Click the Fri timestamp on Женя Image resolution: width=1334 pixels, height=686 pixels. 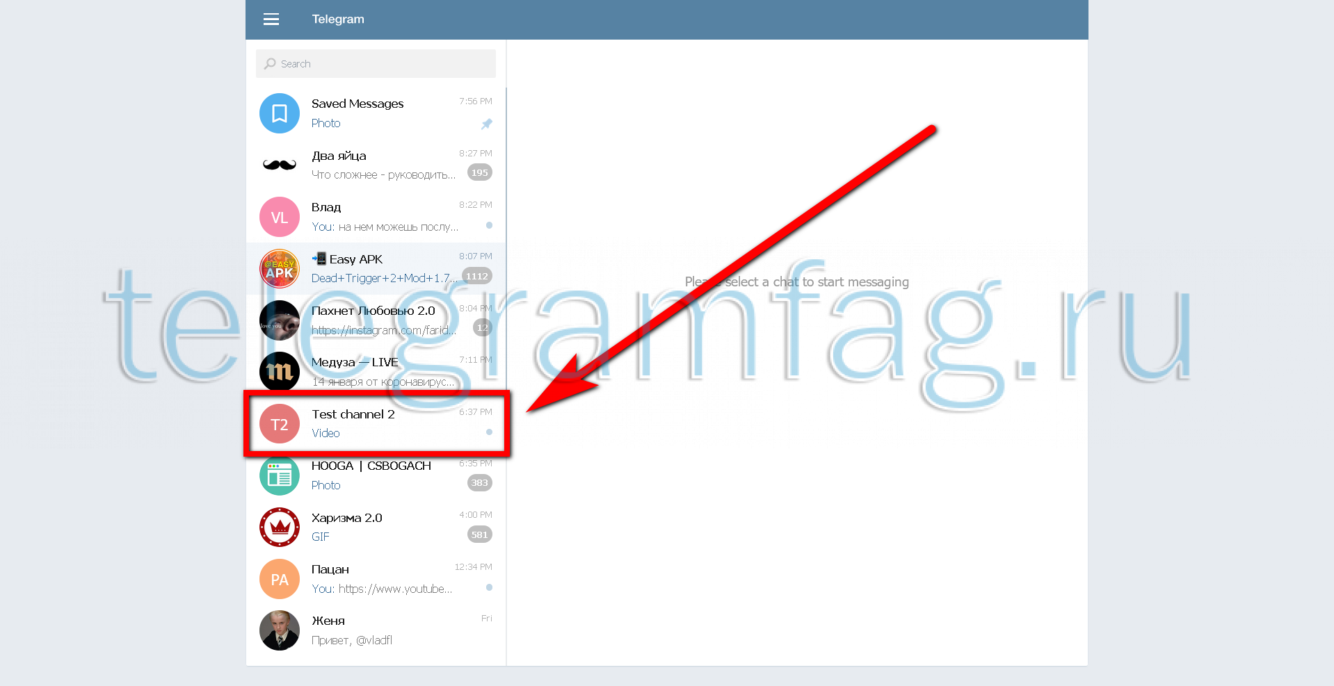pyautogui.click(x=487, y=619)
